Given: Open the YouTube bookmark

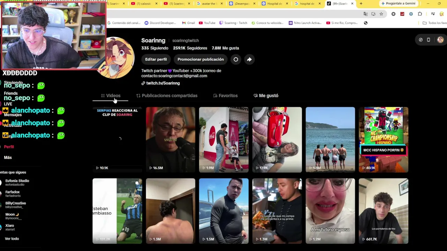Looking at the screenshot, I should coord(207,23).
